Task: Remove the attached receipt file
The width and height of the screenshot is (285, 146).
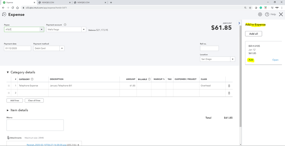Action: [x=78, y=145]
